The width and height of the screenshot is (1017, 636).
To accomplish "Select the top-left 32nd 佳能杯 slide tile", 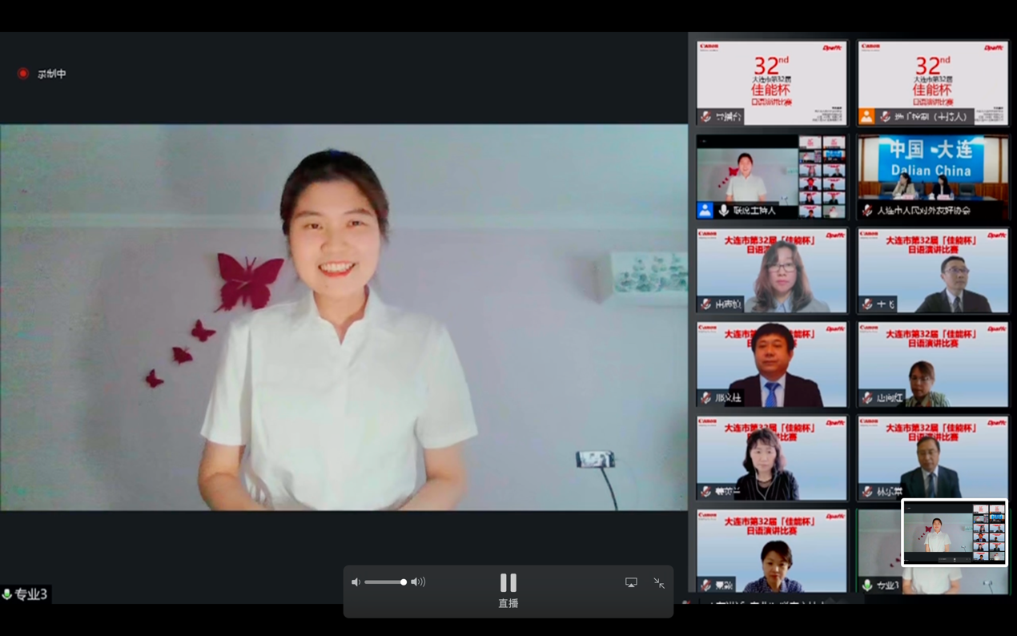I will coord(771,78).
